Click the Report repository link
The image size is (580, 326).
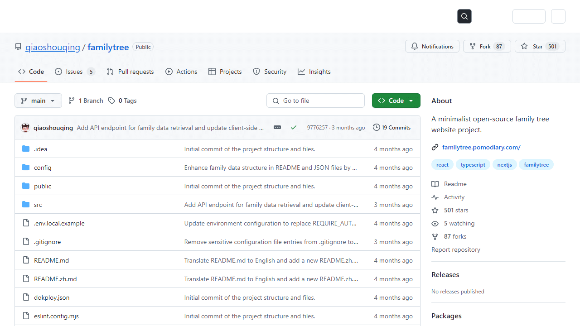click(456, 249)
